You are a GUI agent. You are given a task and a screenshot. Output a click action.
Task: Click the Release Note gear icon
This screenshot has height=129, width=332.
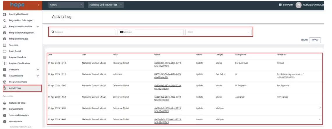(5, 121)
